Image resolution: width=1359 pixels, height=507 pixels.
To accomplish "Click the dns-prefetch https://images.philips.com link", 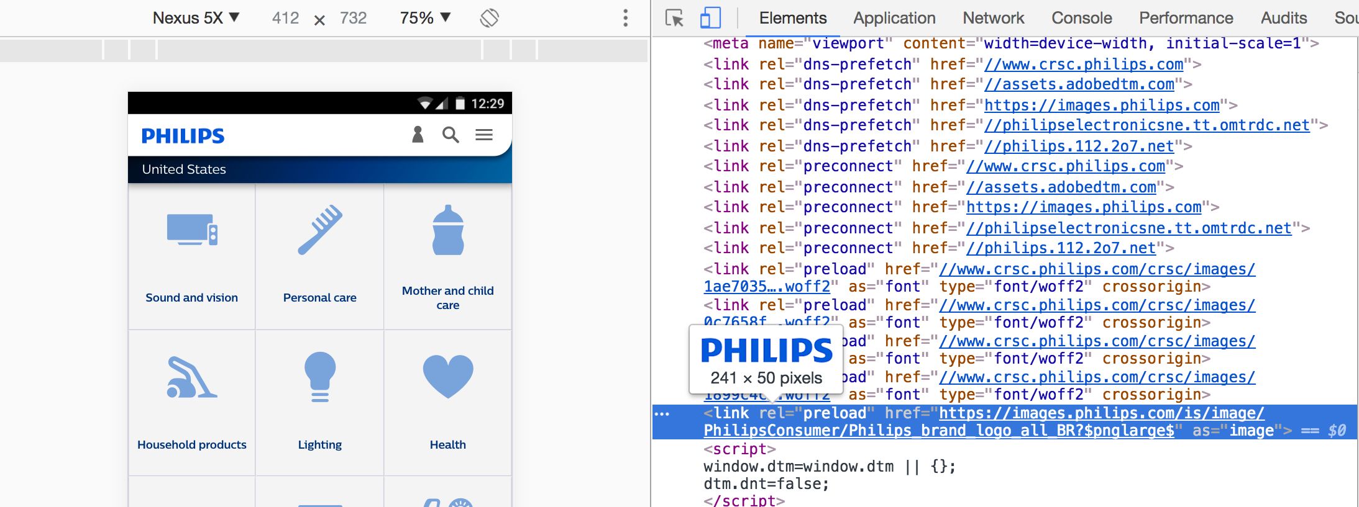I will (1102, 105).
